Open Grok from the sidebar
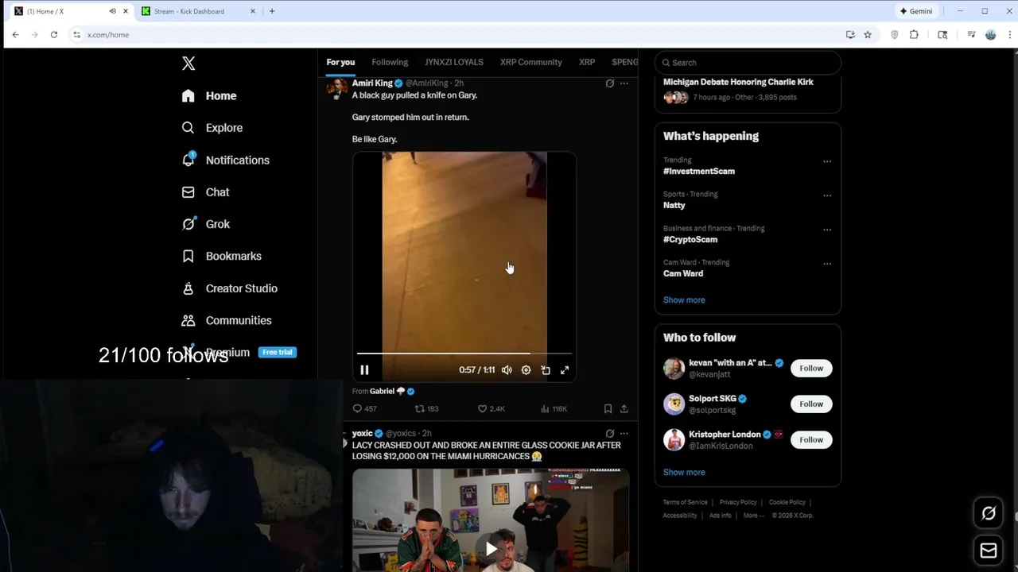The image size is (1018, 572). point(205,224)
